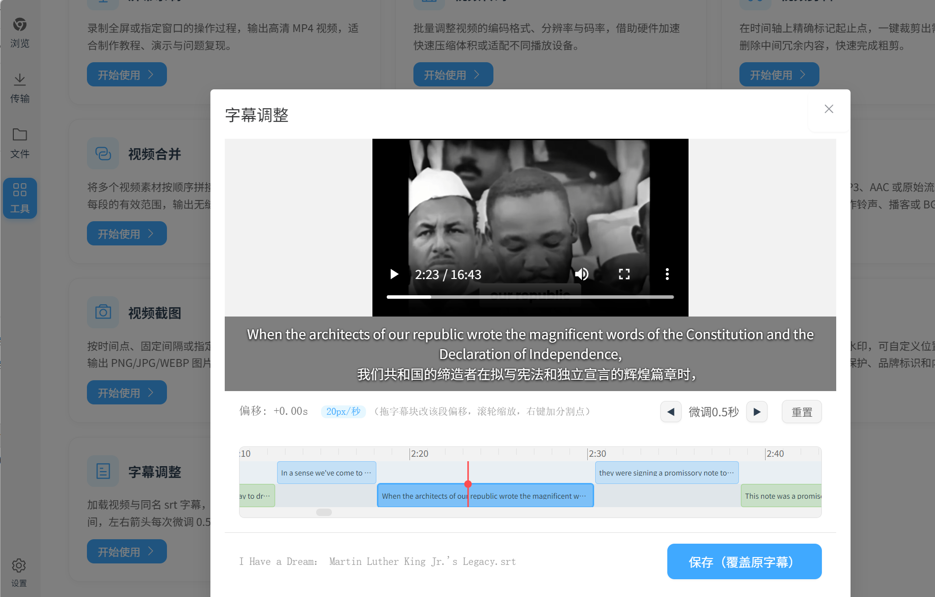Click the srt filename "I Have a Dream: Martin Luther King Jr.'s Legacy.srt"
The height and width of the screenshot is (597, 935).
tap(378, 561)
